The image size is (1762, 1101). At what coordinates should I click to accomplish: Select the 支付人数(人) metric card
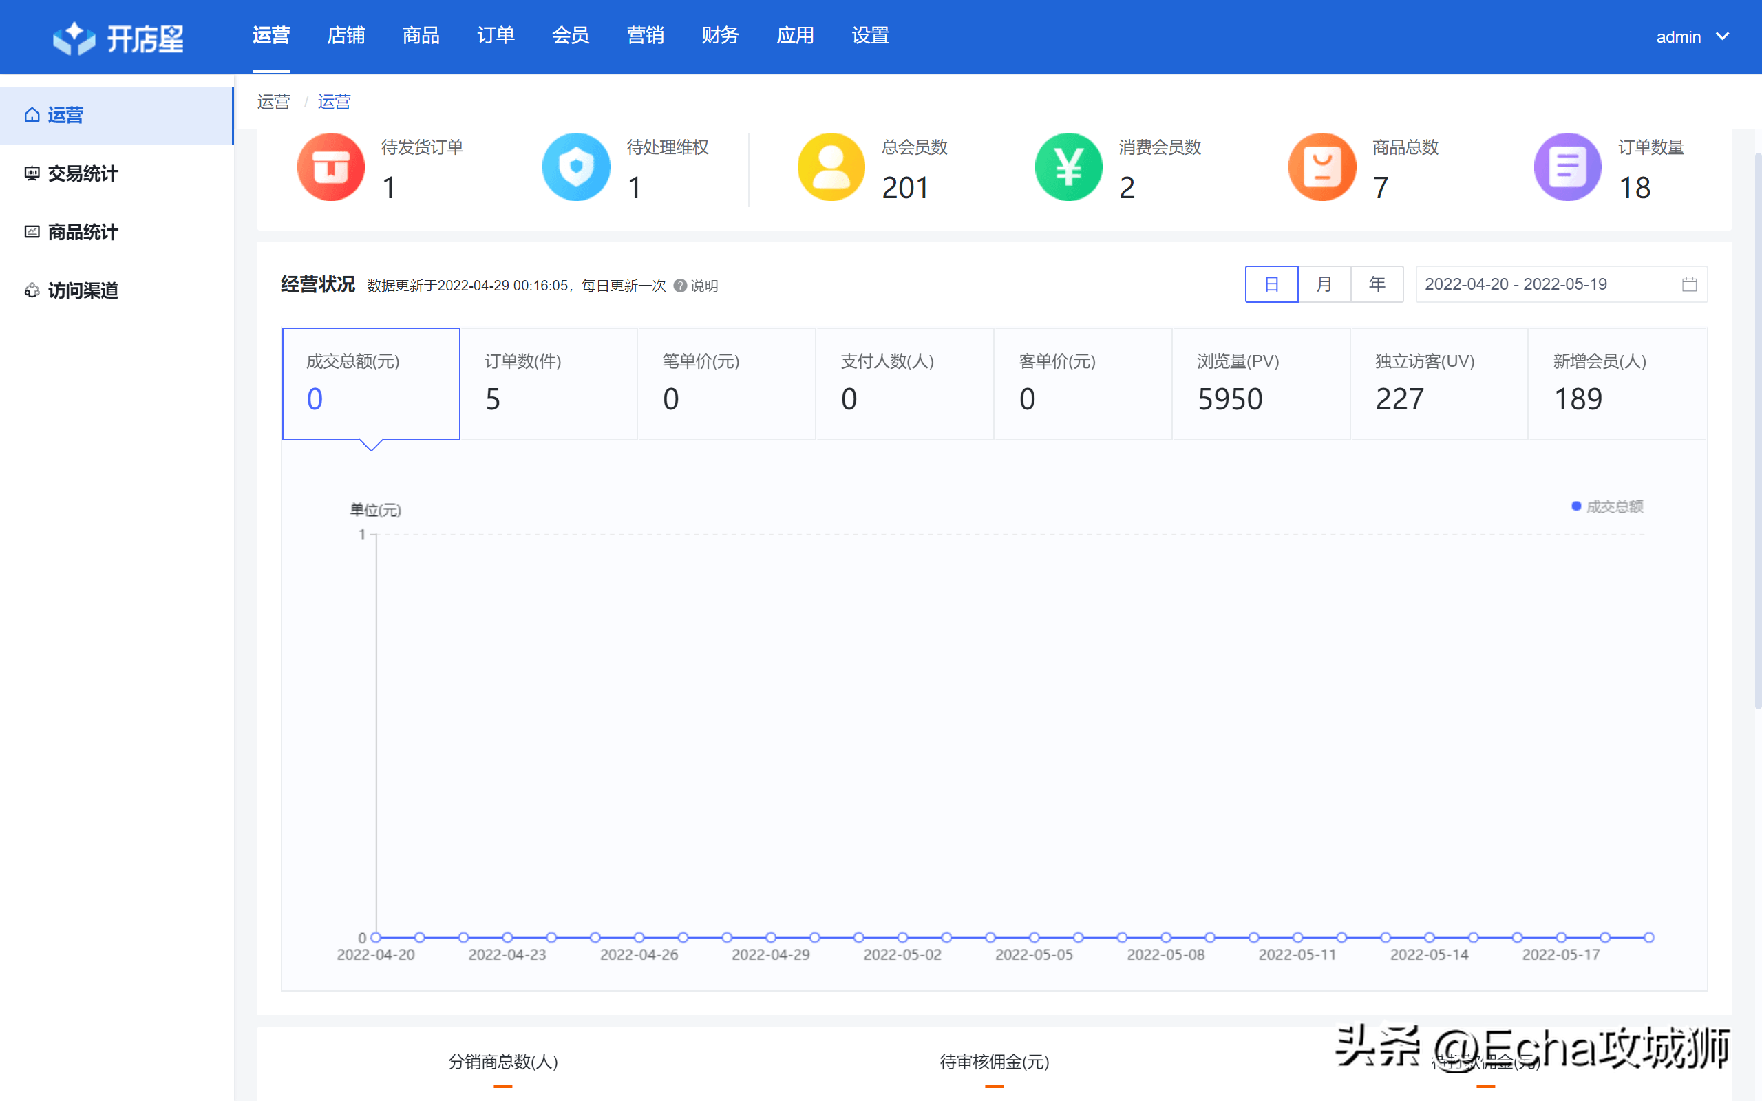point(904,384)
